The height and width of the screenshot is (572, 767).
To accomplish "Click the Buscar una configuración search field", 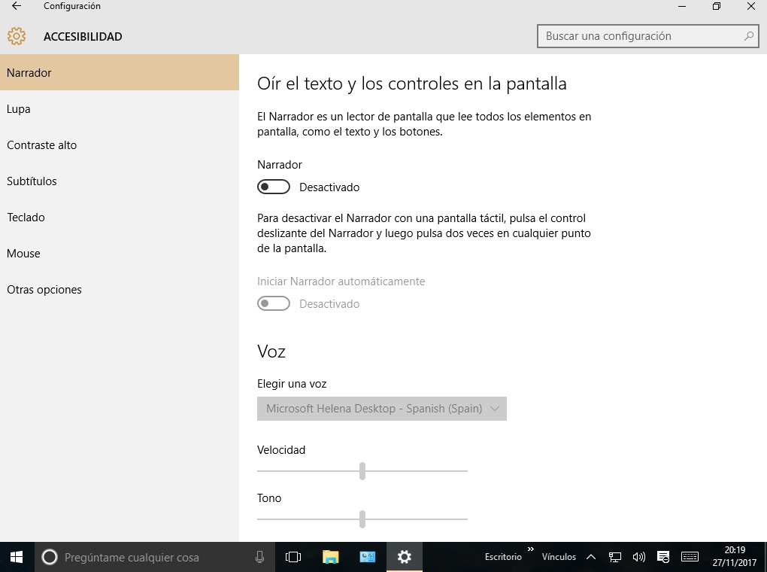I will pyautogui.click(x=639, y=36).
